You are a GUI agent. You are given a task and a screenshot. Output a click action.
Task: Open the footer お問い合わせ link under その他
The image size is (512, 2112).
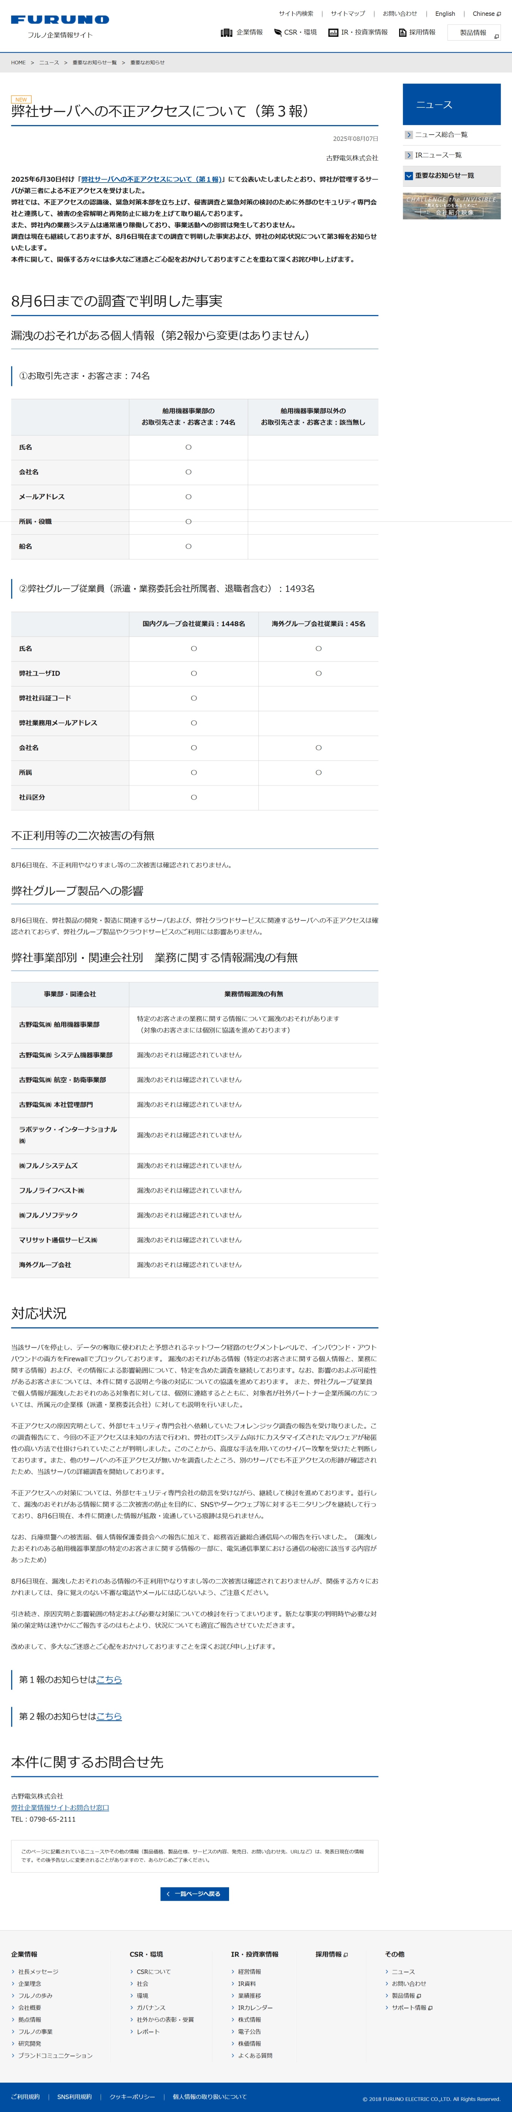point(409,1984)
